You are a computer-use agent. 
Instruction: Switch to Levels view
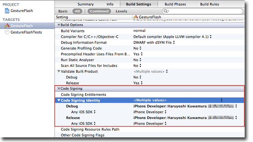coord(121,11)
